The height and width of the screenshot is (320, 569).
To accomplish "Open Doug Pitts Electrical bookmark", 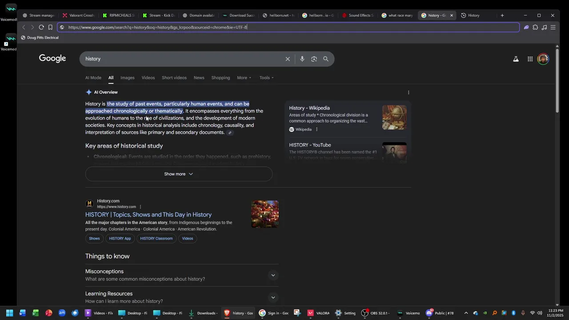I will 40,38.
